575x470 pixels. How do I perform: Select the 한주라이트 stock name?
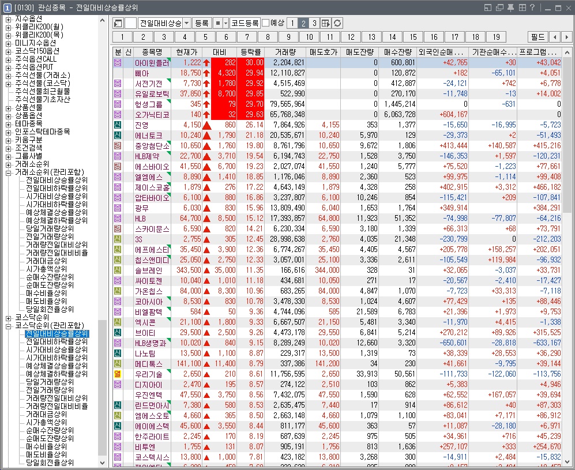coord(152,437)
